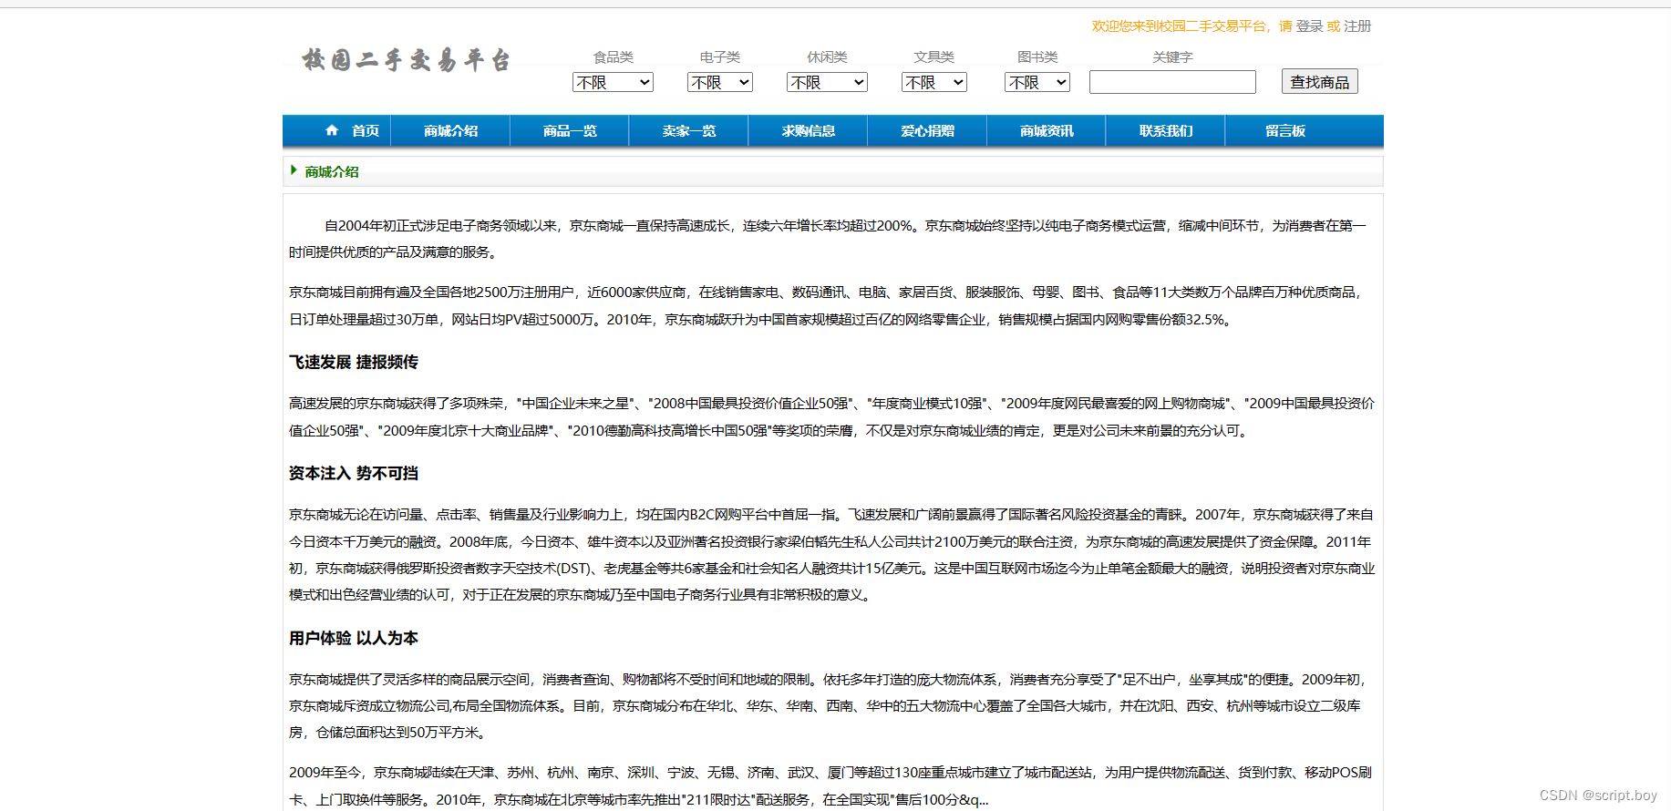Open the 文具类 dropdown
This screenshot has height=811, width=1671.
[934, 82]
